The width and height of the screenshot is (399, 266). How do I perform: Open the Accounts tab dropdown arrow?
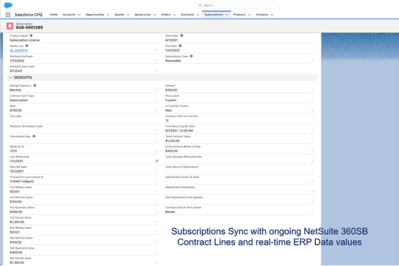pyautogui.click(x=79, y=15)
